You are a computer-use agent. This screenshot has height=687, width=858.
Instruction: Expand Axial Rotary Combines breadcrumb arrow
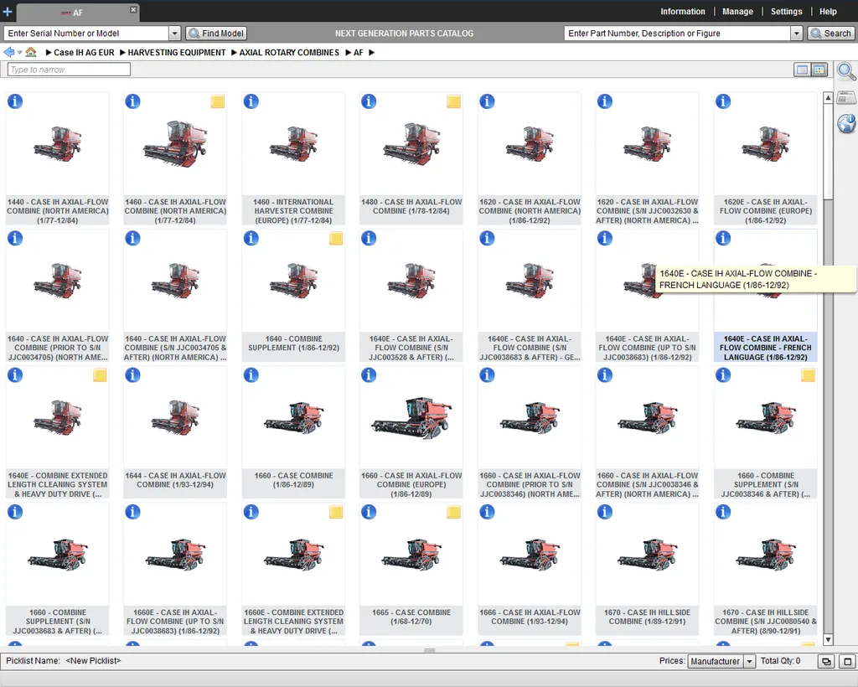(x=235, y=53)
